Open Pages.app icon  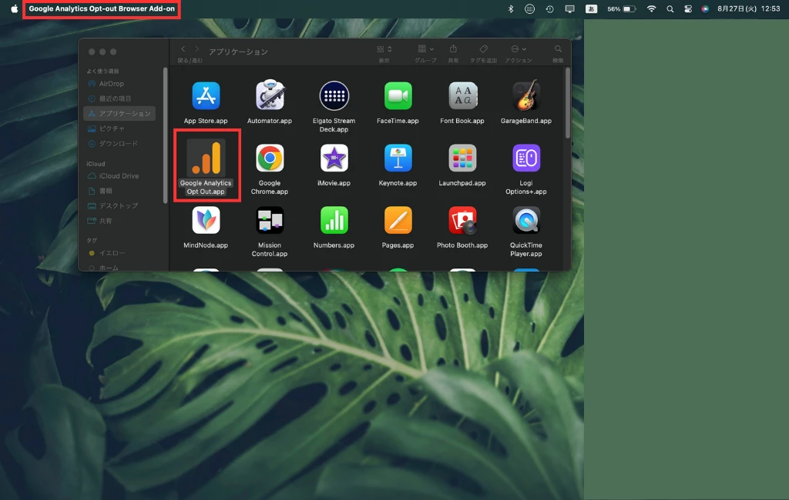(398, 221)
